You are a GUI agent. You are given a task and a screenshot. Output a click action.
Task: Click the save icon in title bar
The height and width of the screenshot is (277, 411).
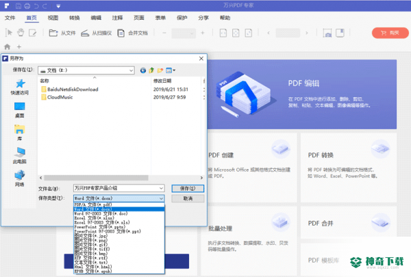18,6
